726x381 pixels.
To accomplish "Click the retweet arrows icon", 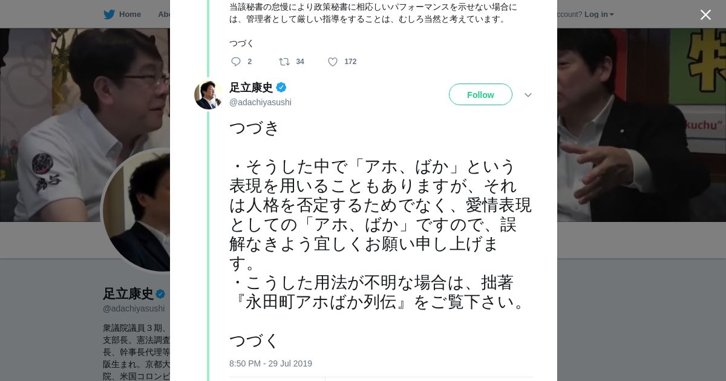I will coord(284,62).
